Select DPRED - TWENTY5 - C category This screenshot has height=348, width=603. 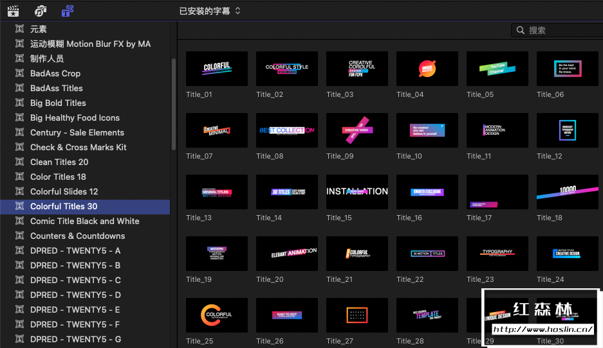coord(85,280)
